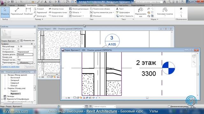Screen dimensions: 204x114
Task: Click detail level icon in Фрагмент 1 view bar
Action: pos(75,98)
